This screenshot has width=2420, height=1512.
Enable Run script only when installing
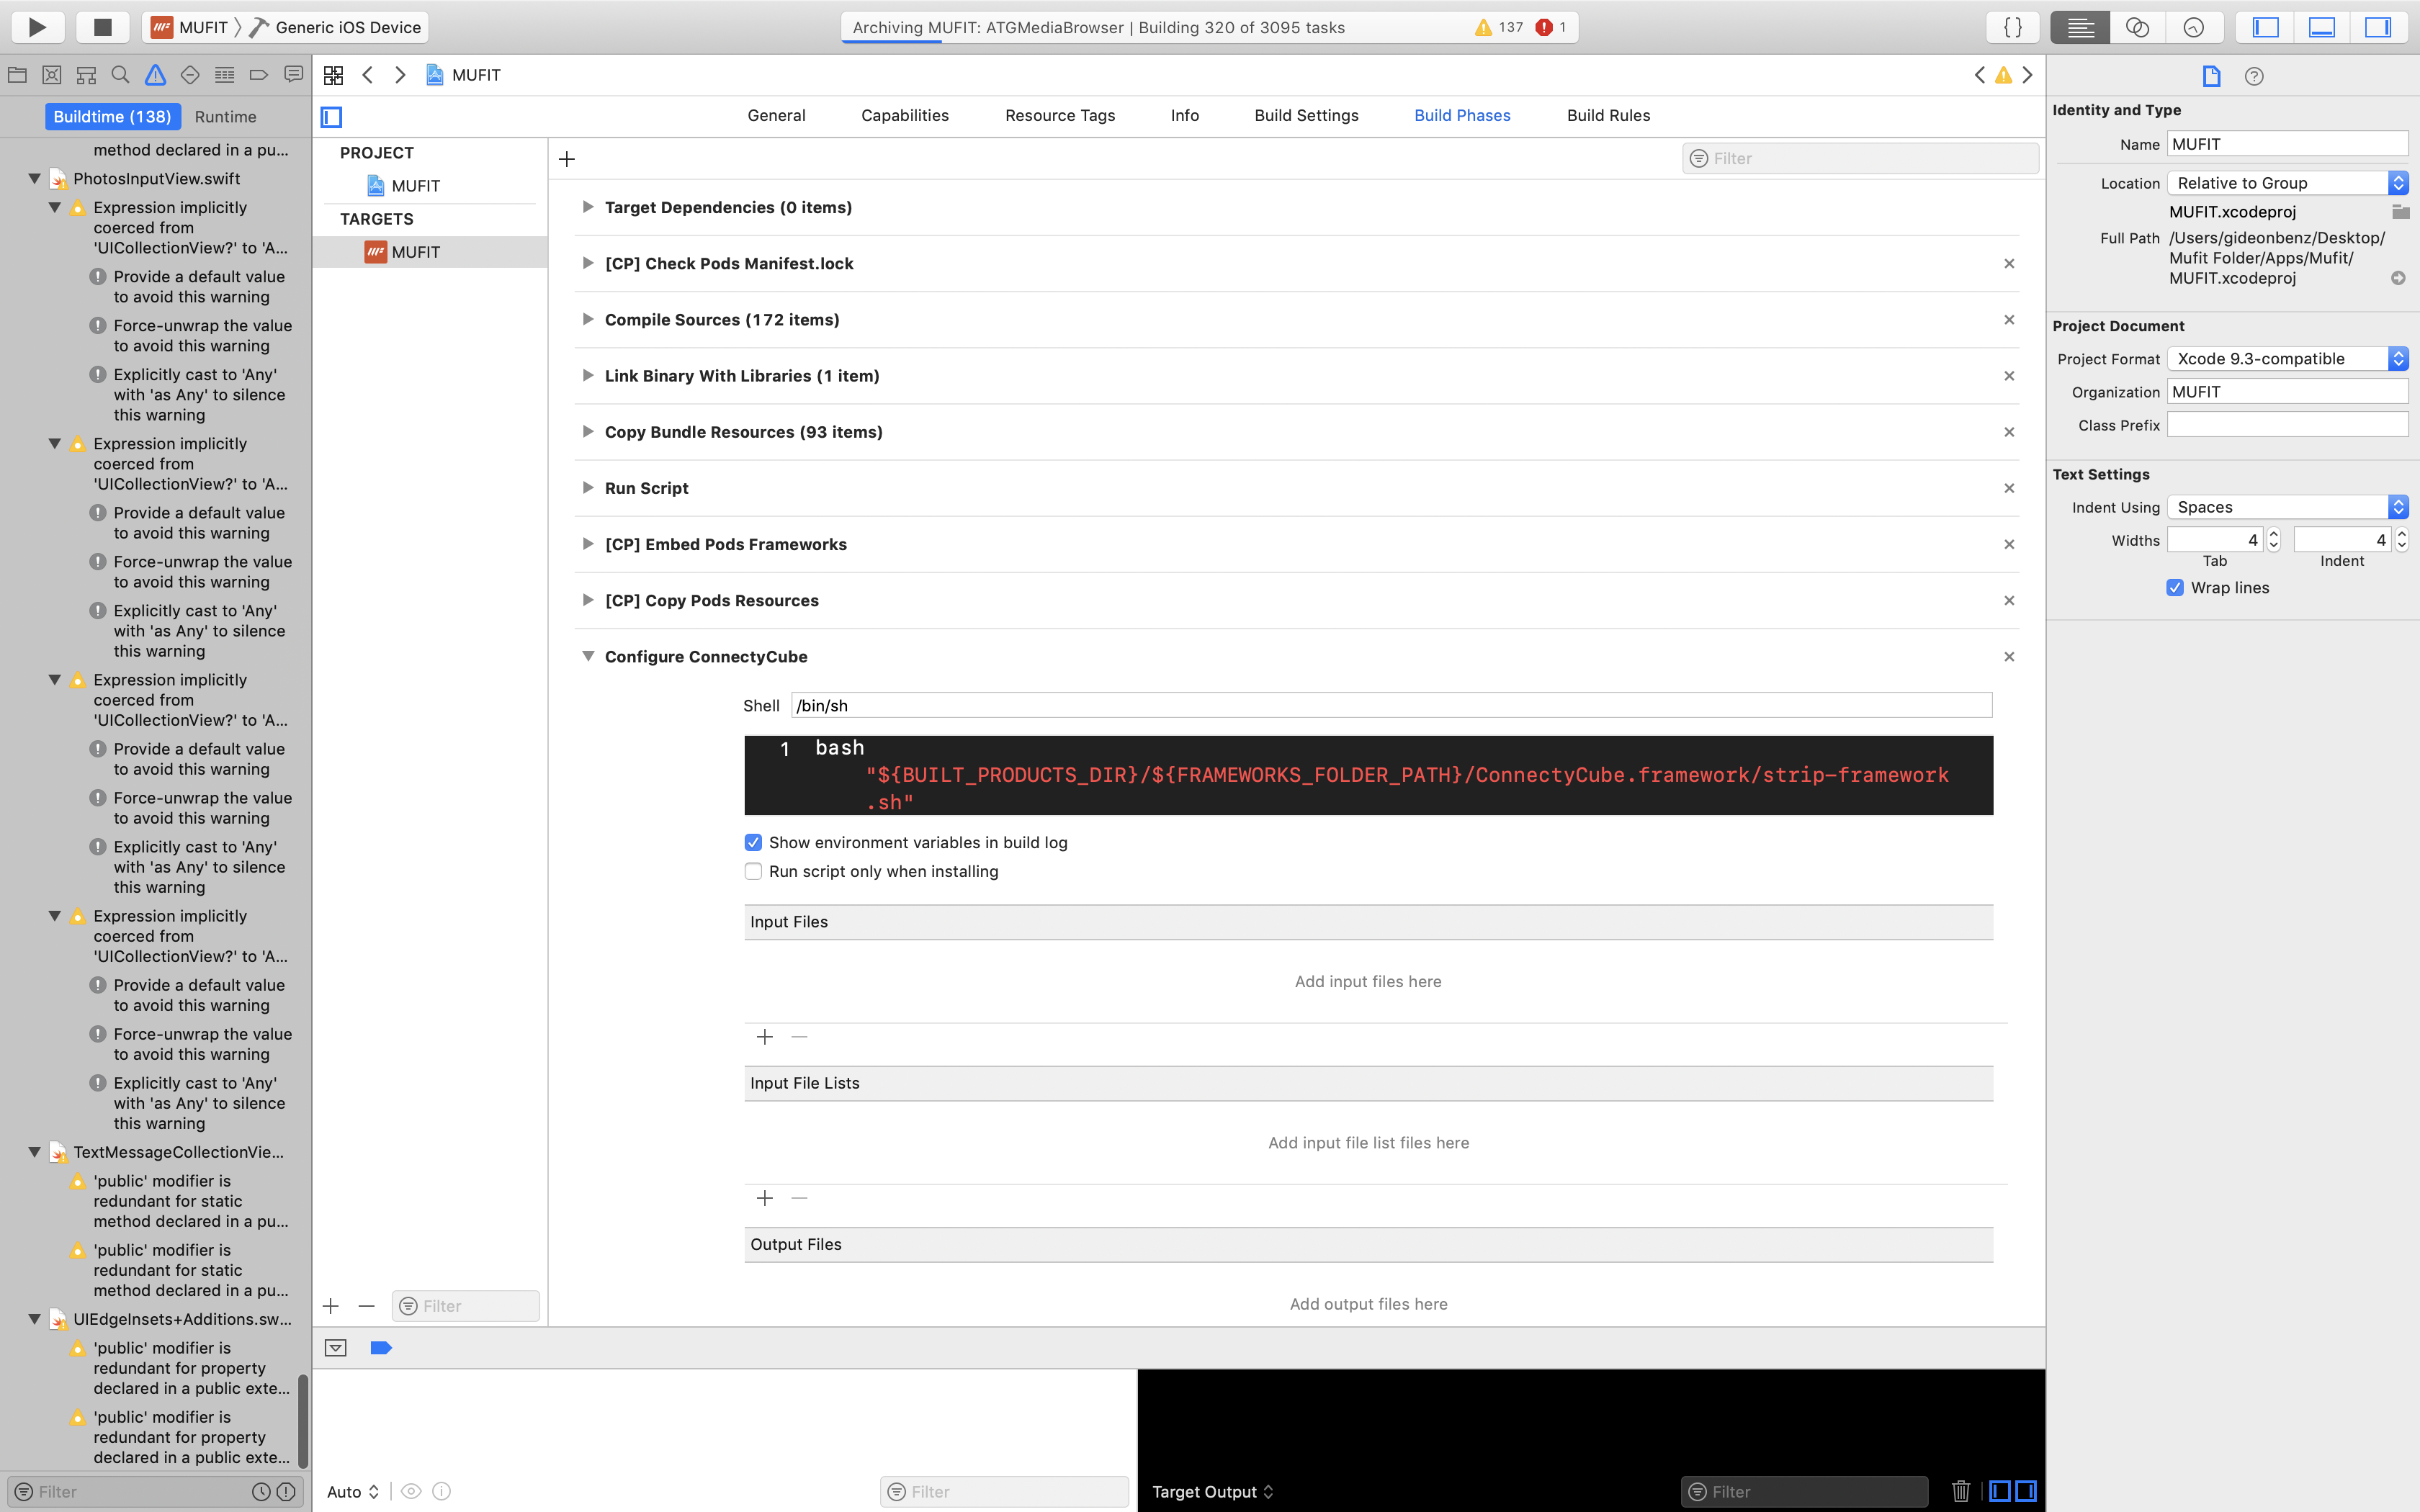tap(754, 871)
